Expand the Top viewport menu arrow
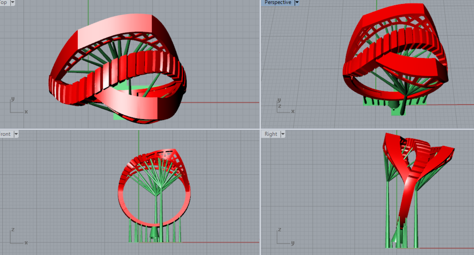Viewport: 474px width, 255px height. point(13,2)
